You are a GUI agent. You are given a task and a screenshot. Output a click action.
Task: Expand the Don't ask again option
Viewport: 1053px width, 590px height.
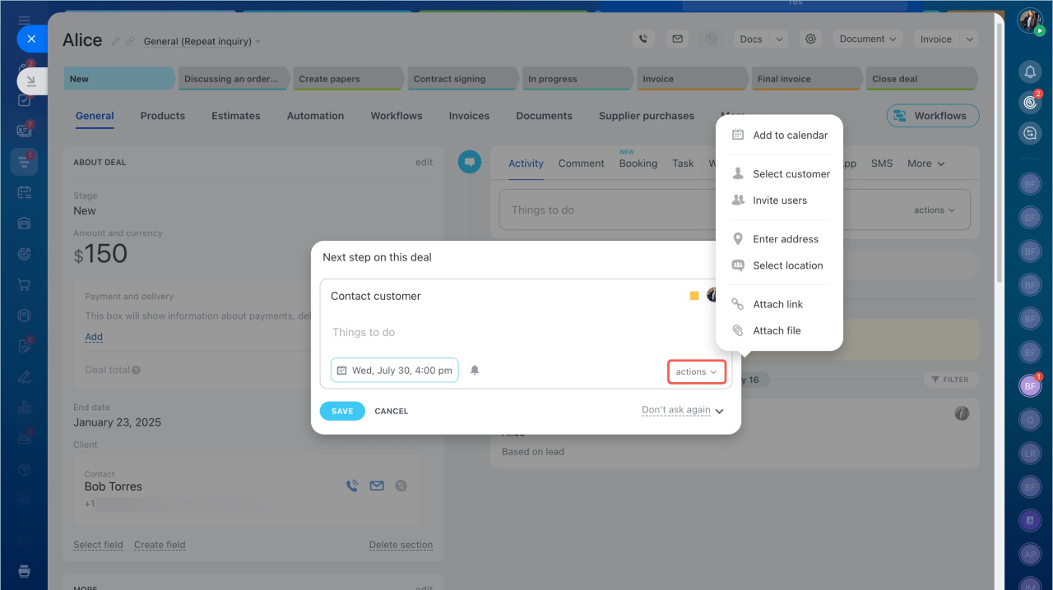tap(682, 410)
